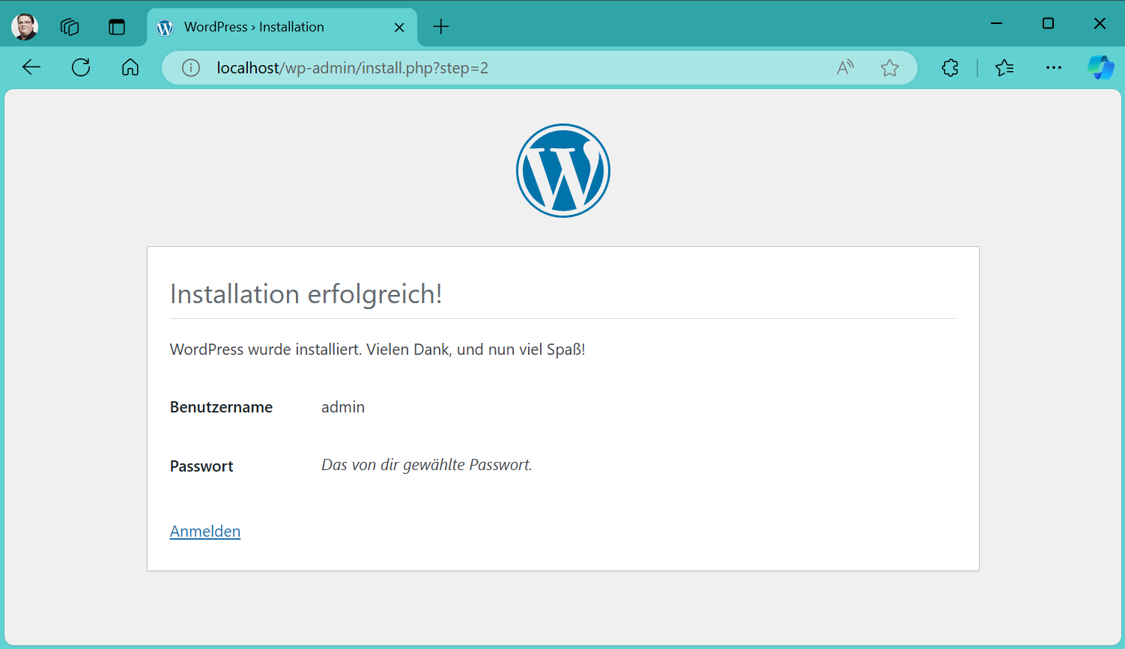Click the Anmelden login link
1125x649 pixels.
tap(205, 531)
